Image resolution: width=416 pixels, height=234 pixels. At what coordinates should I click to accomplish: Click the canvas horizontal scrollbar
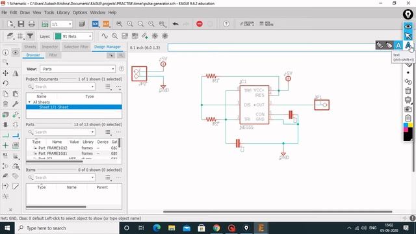click(x=278, y=212)
